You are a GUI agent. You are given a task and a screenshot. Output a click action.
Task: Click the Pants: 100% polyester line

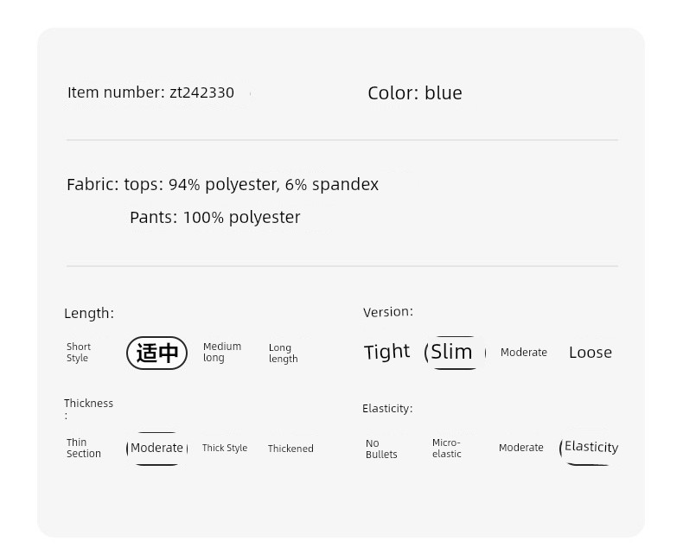215,217
